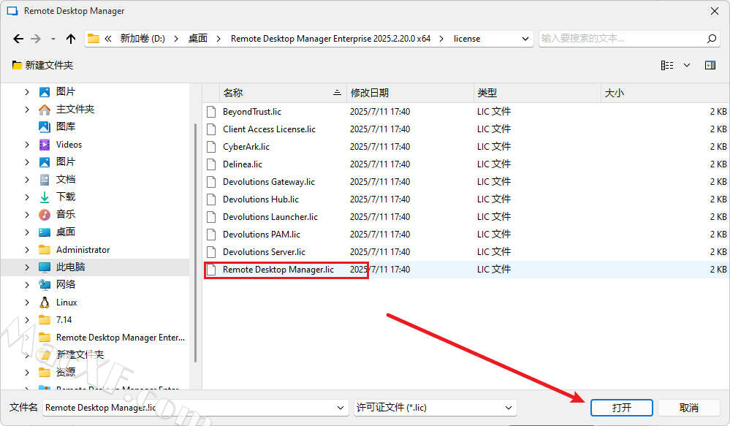Select 图片 at top of tree
The image size is (730, 426).
[x=66, y=92]
